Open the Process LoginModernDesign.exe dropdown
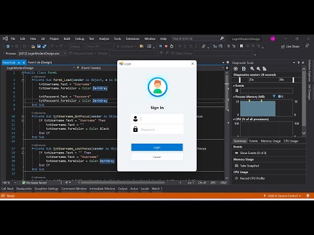314x235 pixels. coord(43,54)
